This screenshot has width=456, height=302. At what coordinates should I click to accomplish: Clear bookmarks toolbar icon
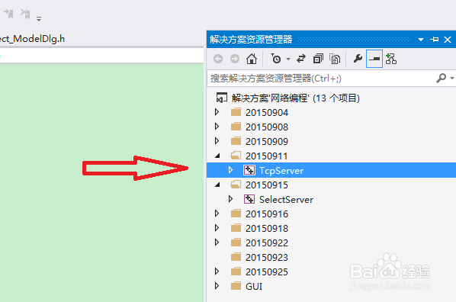(x=25, y=14)
